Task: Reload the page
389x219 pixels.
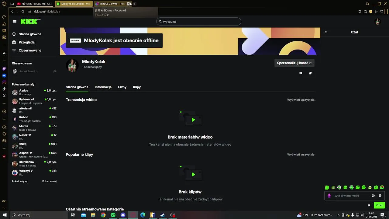Action: (23, 12)
